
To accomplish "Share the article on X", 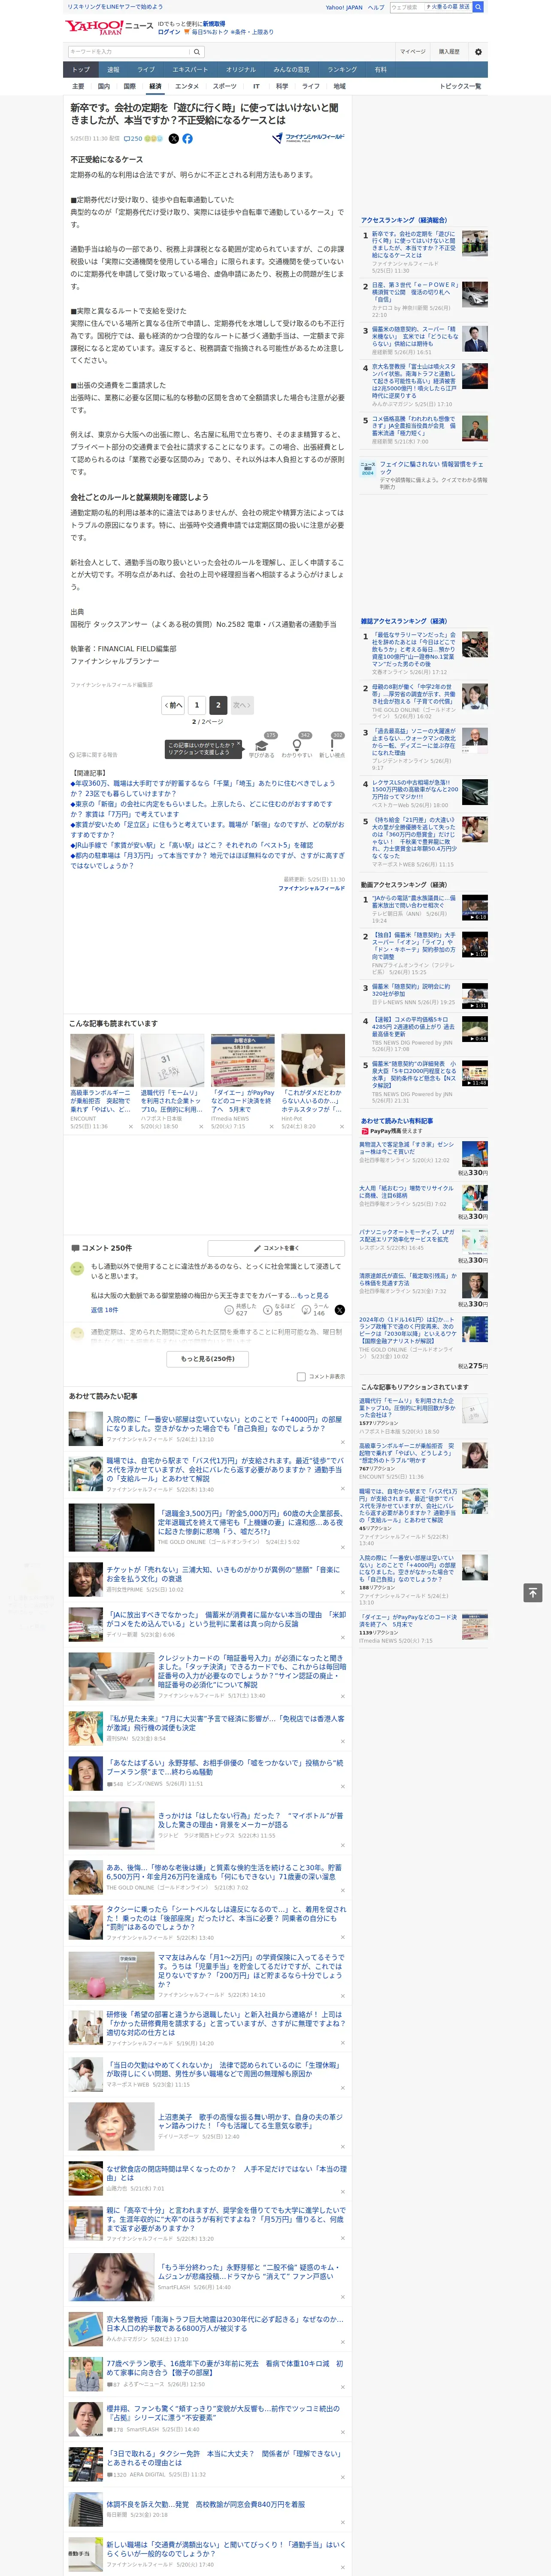I will click(174, 139).
